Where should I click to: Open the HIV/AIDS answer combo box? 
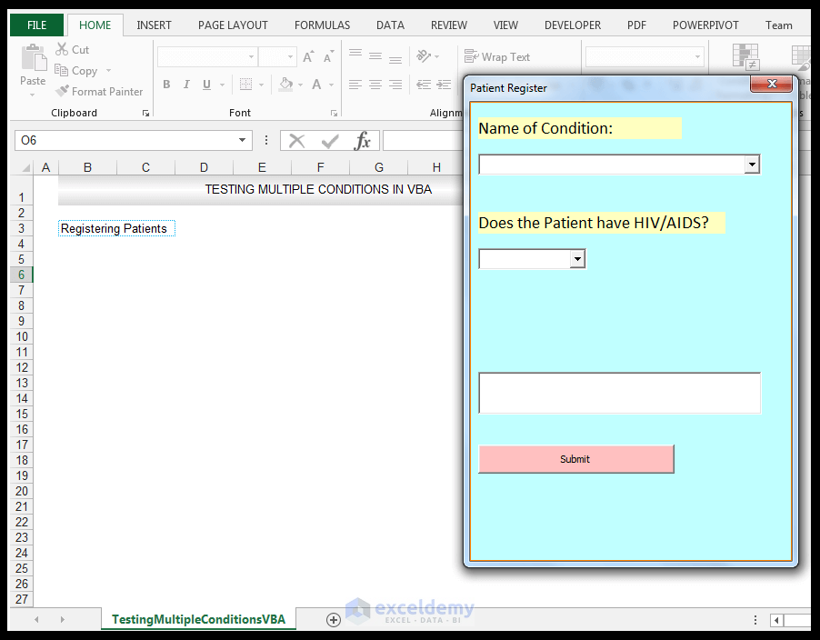click(577, 259)
